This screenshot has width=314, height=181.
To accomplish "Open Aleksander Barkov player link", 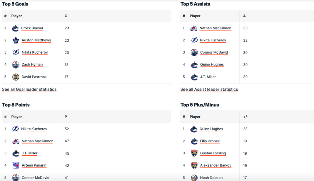I will coord(216,165).
